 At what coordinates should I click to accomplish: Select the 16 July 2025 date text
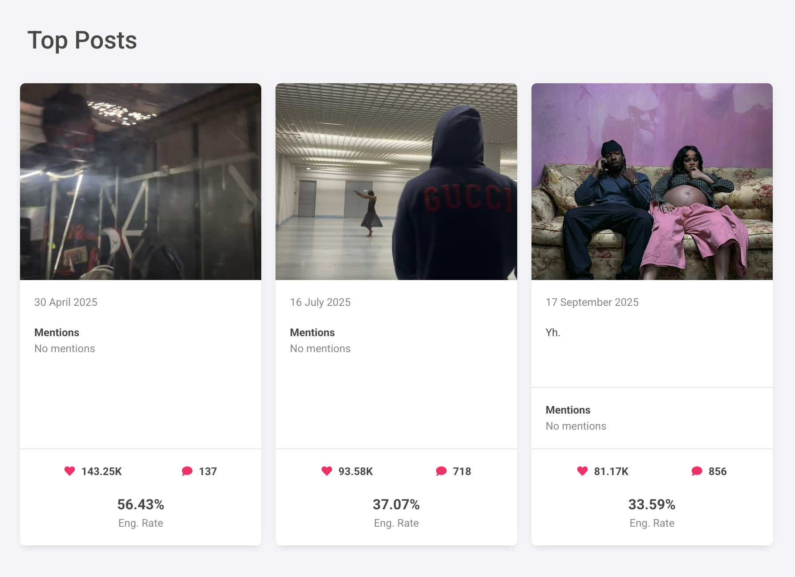pyautogui.click(x=320, y=302)
